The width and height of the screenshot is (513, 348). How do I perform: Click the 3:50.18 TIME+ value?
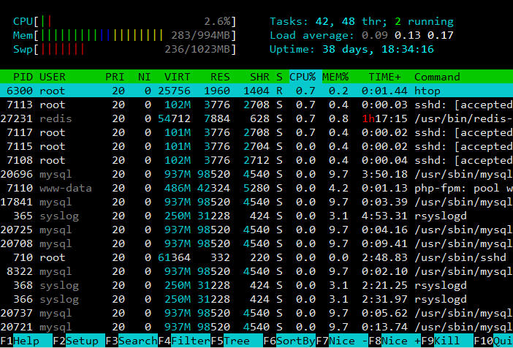pos(384,174)
